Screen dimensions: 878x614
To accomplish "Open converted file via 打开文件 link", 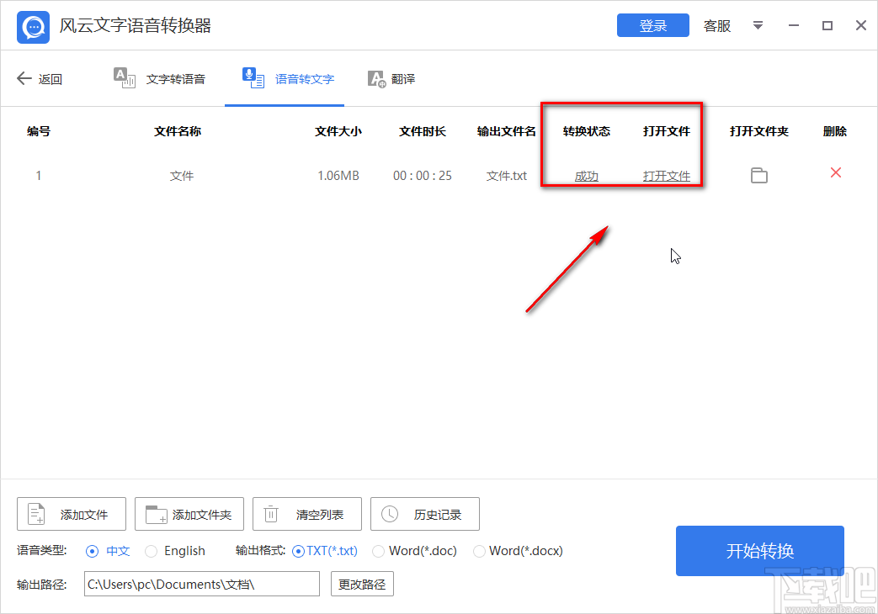I will (x=667, y=175).
